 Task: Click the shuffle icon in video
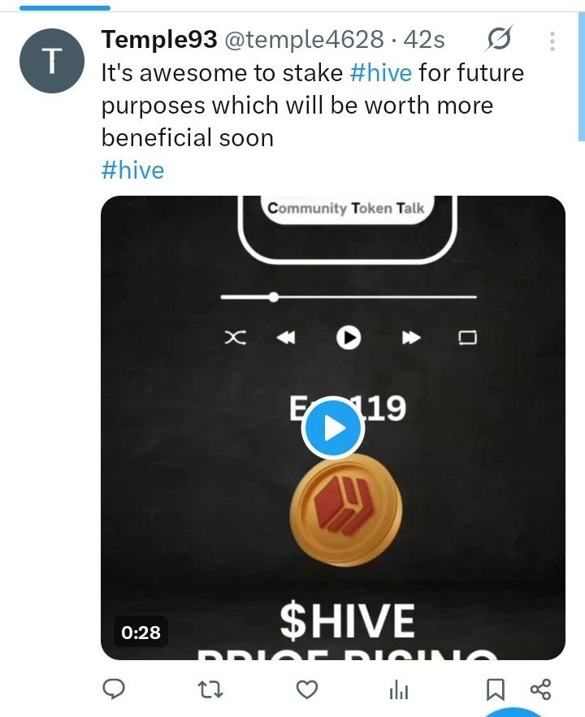tap(236, 338)
